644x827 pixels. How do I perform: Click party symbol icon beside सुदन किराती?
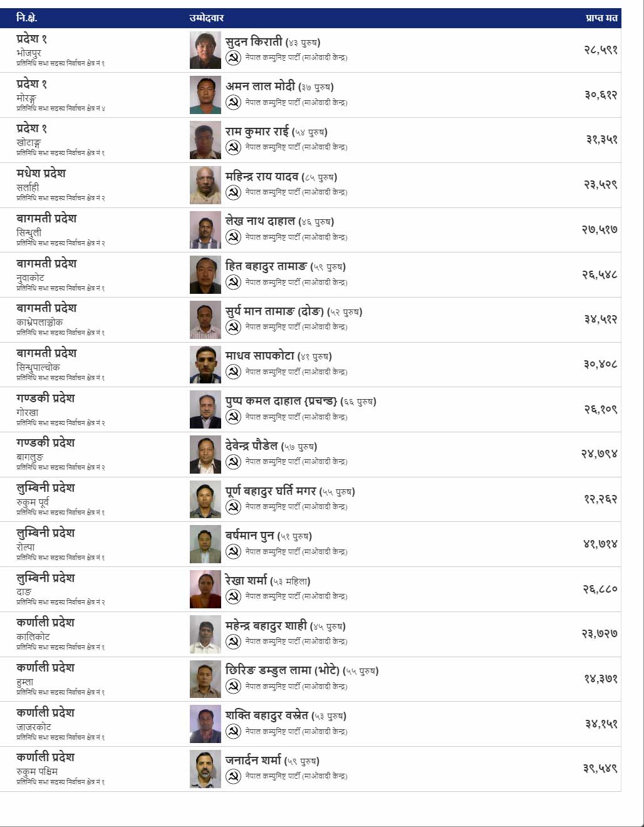[x=233, y=58]
